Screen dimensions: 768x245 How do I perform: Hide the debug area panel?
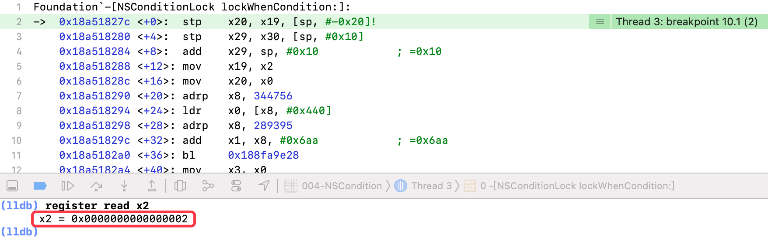(12, 186)
